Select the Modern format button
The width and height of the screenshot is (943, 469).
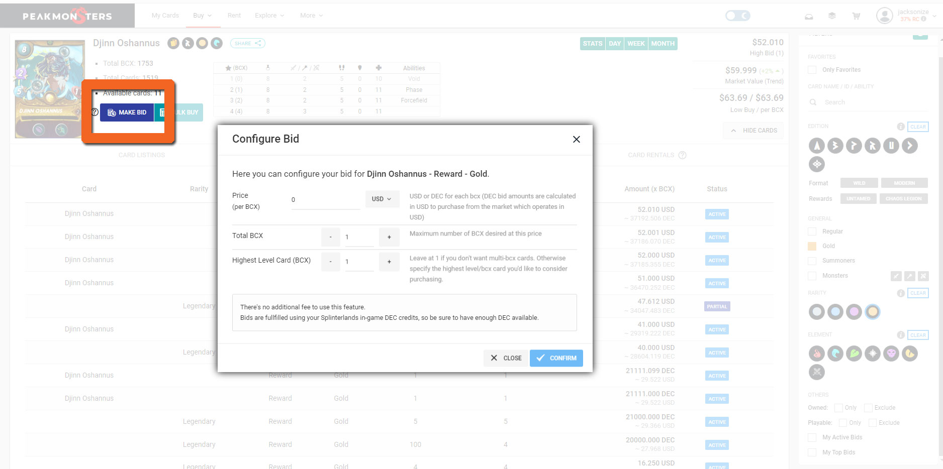tap(904, 183)
